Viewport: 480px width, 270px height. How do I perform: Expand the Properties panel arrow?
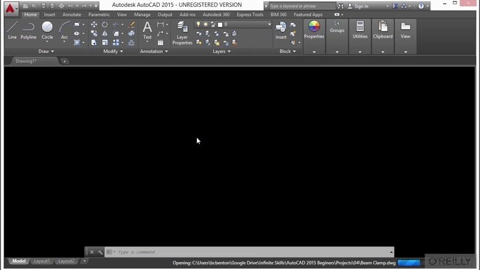pos(314,52)
